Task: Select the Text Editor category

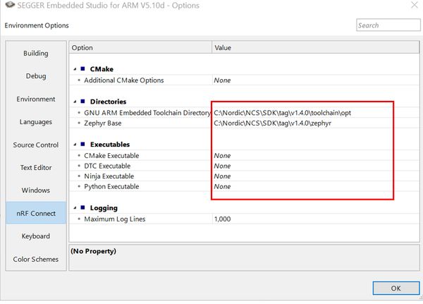Action: click(36, 167)
